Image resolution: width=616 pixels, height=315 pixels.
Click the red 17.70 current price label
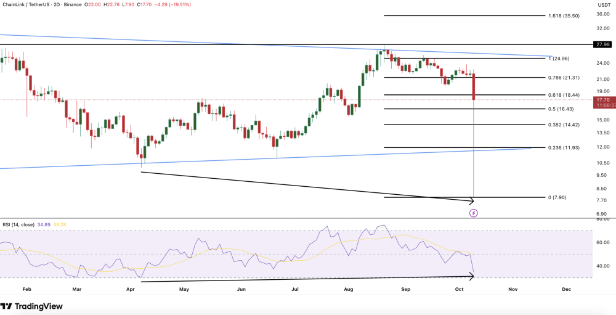602,100
